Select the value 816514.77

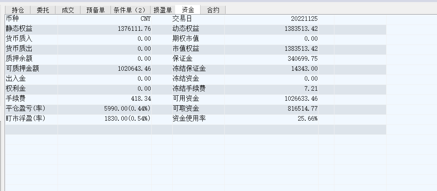click(x=303, y=109)
